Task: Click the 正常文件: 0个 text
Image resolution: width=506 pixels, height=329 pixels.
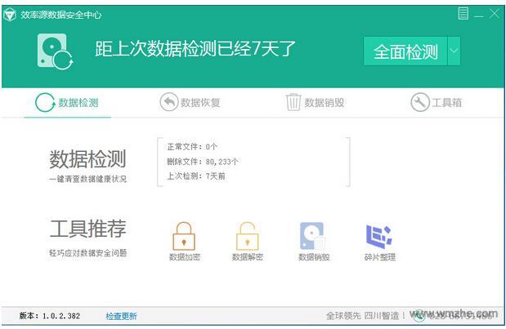Action: point(192,147)
